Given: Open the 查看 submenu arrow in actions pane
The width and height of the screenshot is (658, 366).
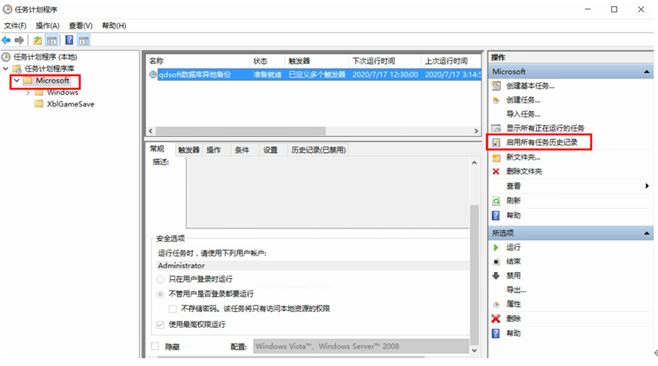Looking at the screenshot, I should pos(647,186).
